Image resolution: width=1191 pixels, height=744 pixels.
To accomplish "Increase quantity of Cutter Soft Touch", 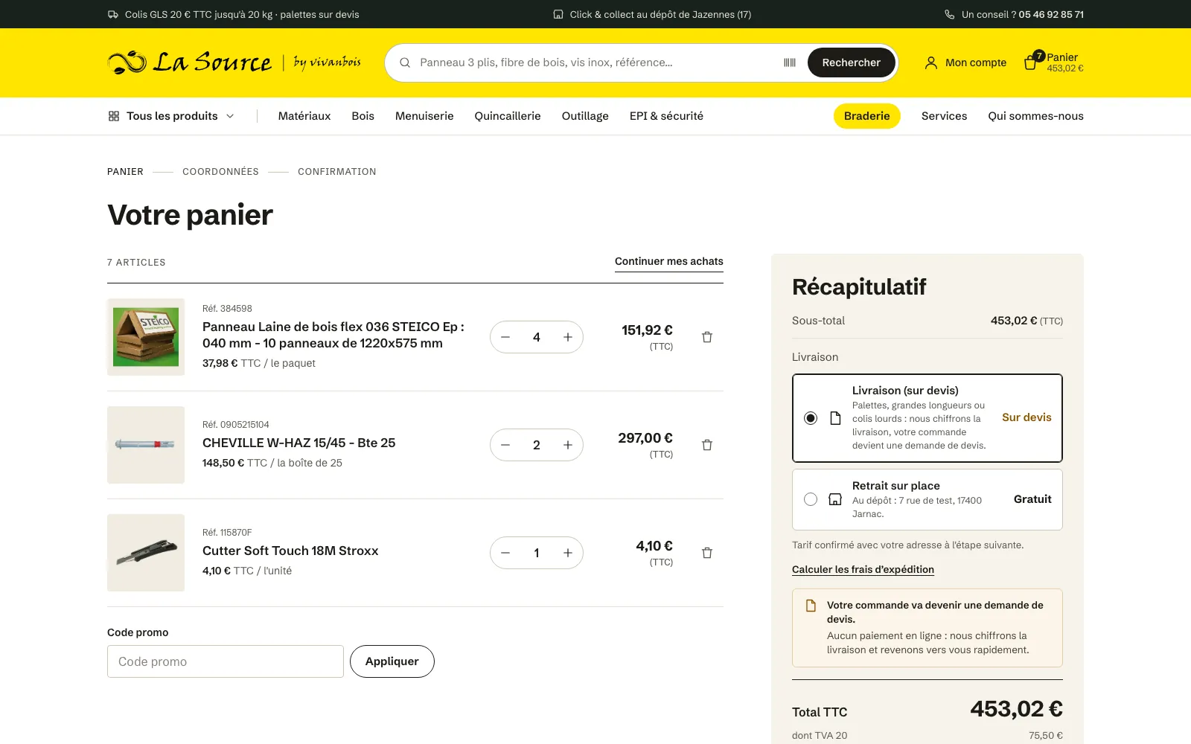I will coord(568,553).
